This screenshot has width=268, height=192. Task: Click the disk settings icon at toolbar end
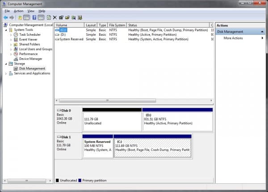(x=80, y=17)
